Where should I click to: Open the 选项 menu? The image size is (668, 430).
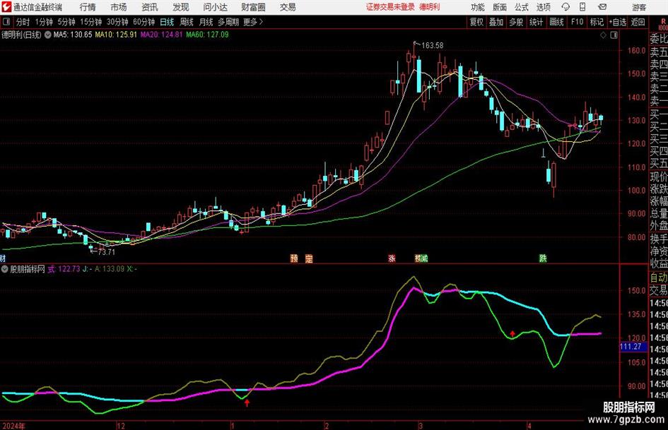tap(543, 7)
